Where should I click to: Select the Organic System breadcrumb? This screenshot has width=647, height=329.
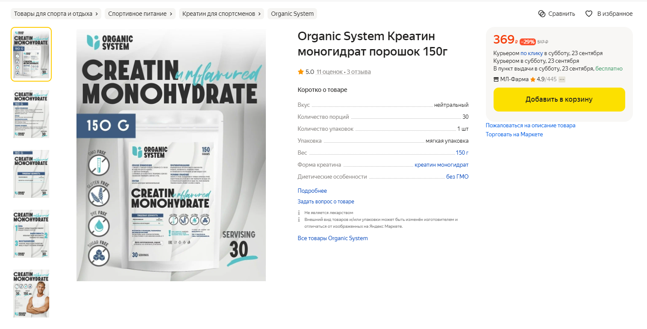pos(292,14)
